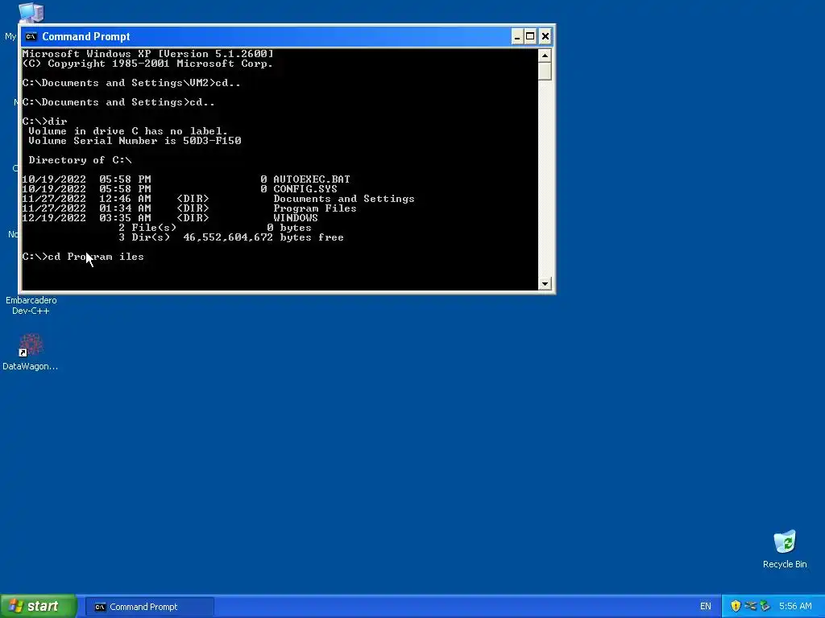Image resolution: width=825 pixels, height=618 pixels.
Task: Maximize the Command Prompt window
Action: (530, 36)
